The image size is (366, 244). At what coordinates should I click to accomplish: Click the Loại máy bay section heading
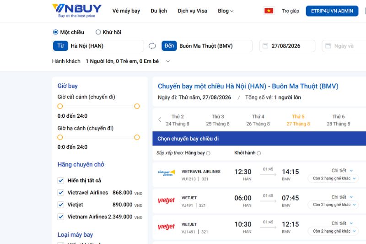click(75, 235)
